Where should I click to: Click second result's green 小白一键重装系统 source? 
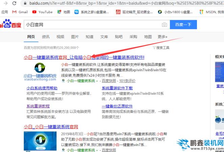(81, 150)
